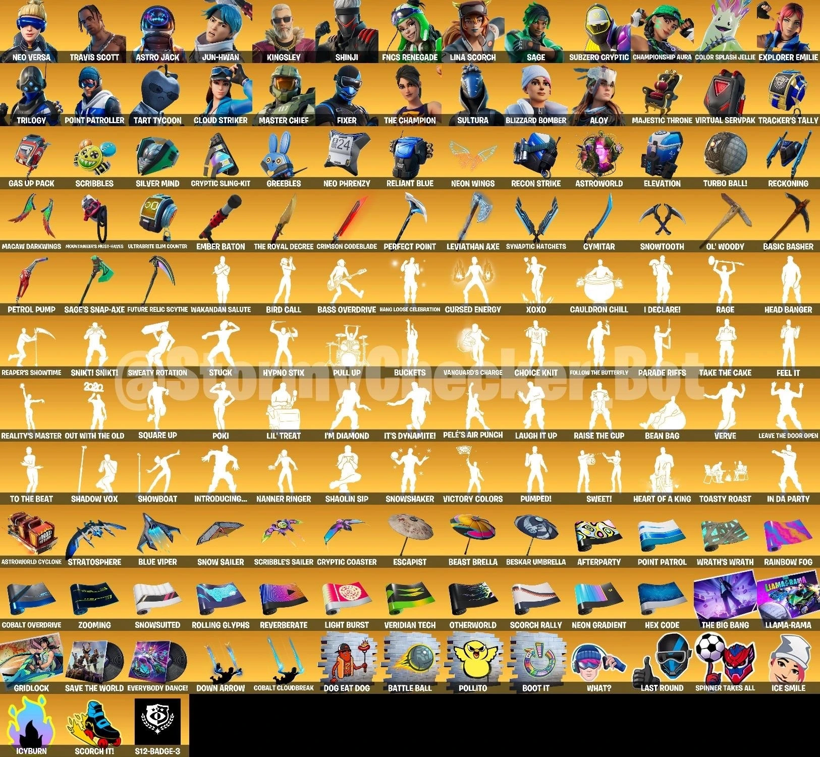
Task: Choose the S12-Badge-3 banner icon
Action: [157, 725]
